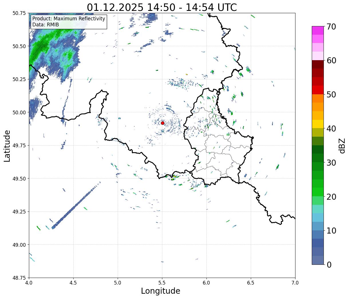
Task: Click the latitude tick label 50.00
Action: pos(19,112)
